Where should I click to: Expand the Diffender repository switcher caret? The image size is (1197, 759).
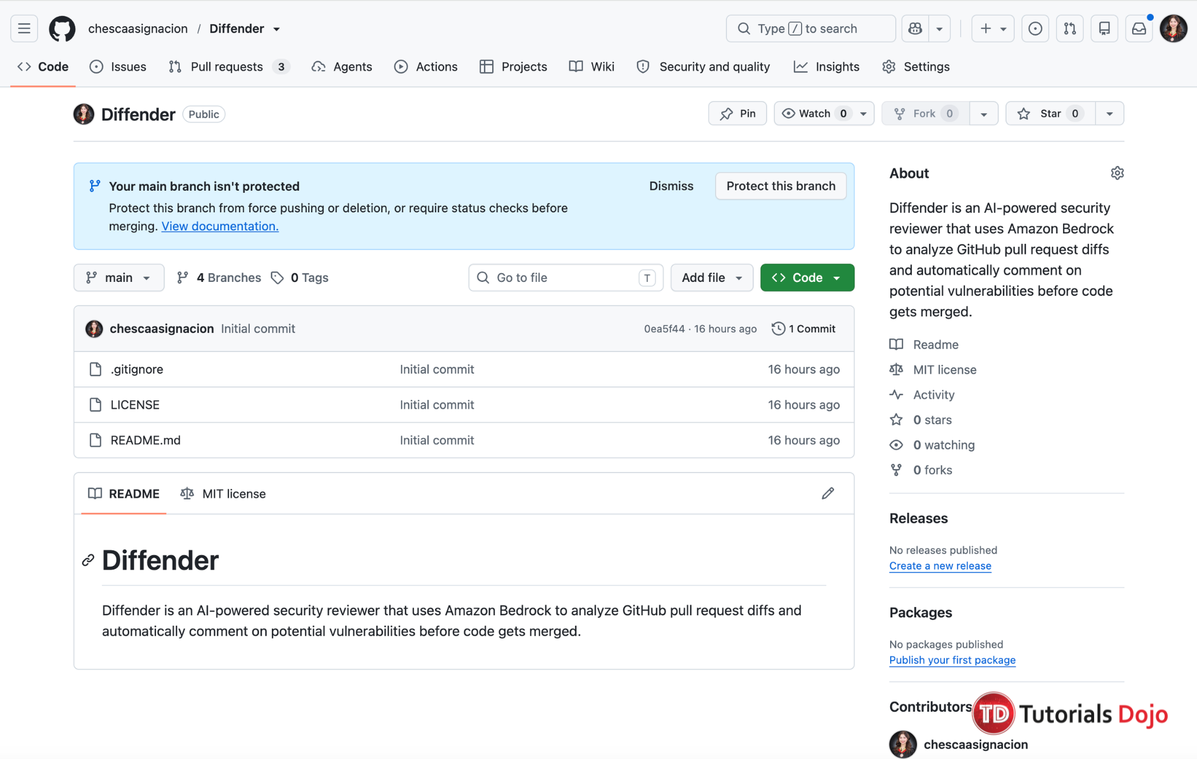coord(277,29)
